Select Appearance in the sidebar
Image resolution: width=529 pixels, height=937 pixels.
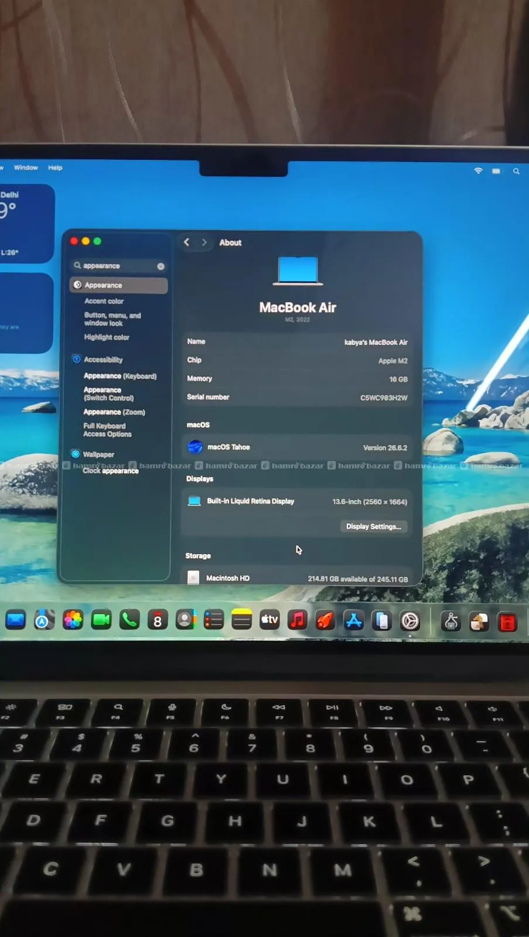click(118, 285)
